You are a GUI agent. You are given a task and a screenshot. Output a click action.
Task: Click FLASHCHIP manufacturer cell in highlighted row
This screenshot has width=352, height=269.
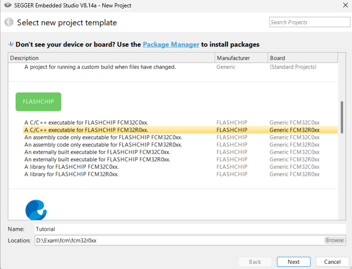[x=232, y=130]
